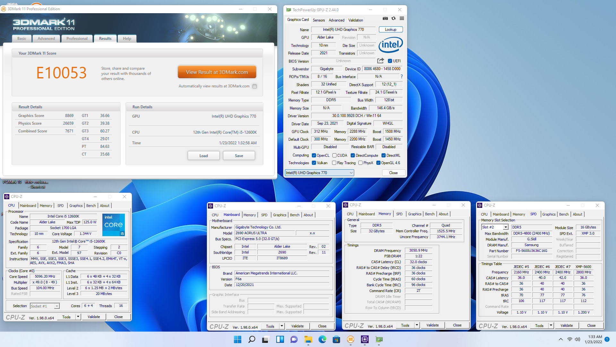The height and width of the screenshot is (347, 616).
Task: Open the Chat app on the taskbar
Action: tap(294, 339)
